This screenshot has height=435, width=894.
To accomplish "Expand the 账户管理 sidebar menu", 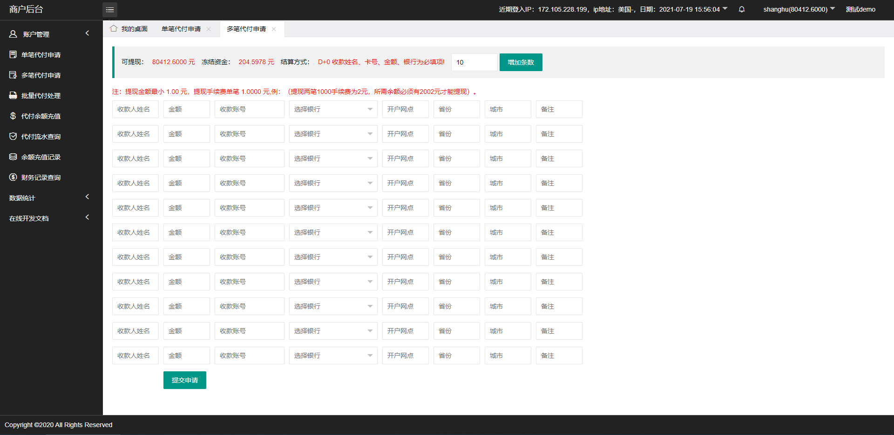I will coord(49,34).
